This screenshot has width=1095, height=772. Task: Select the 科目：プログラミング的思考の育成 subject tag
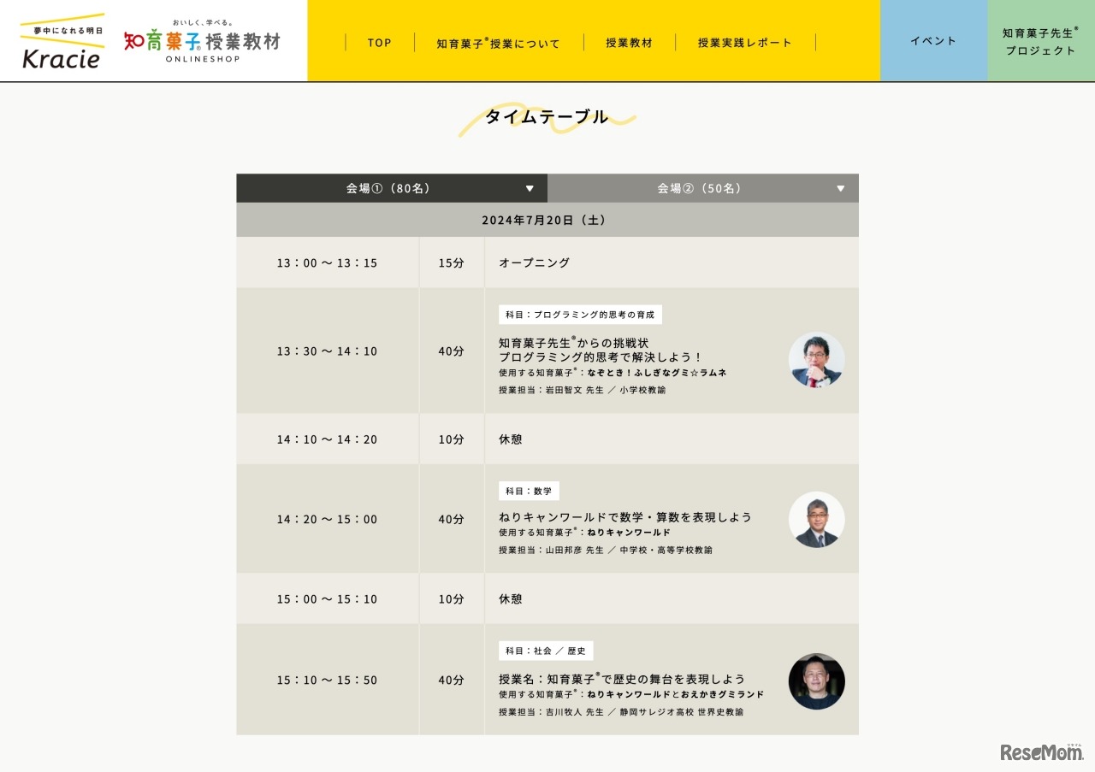point(578,315)
